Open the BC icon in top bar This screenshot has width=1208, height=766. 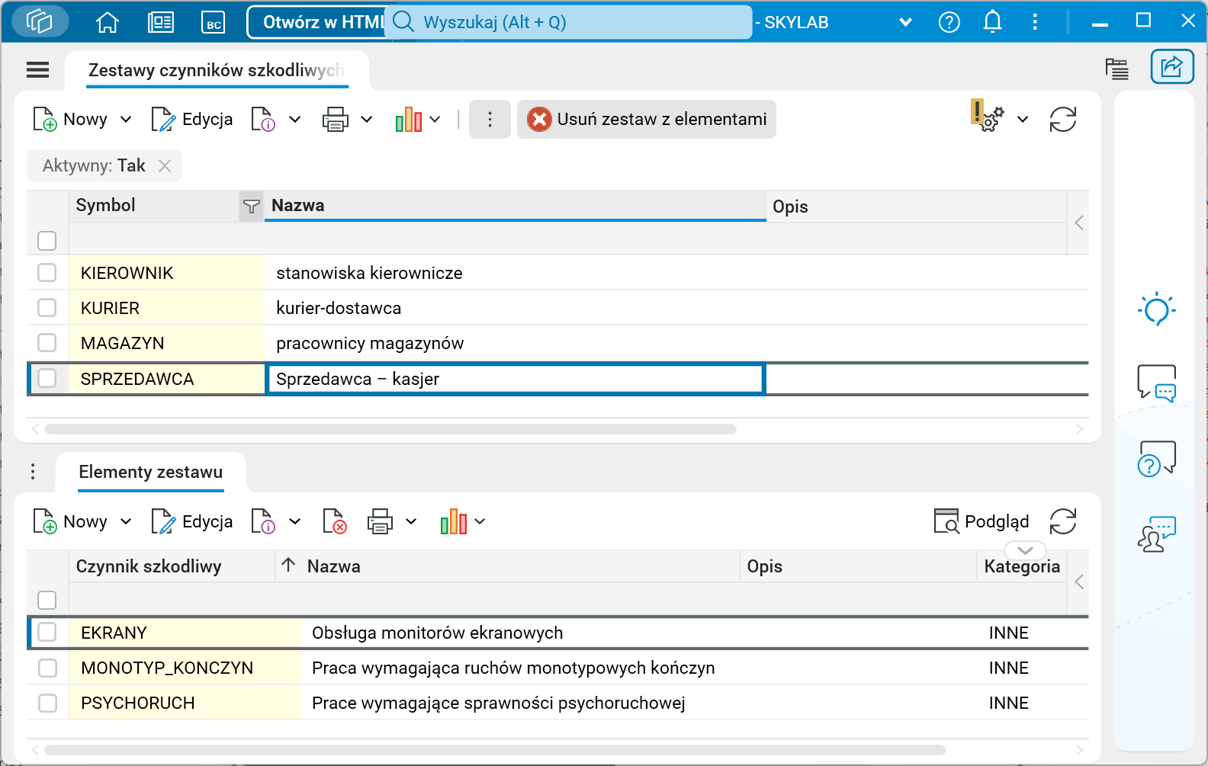pos(214,22)
